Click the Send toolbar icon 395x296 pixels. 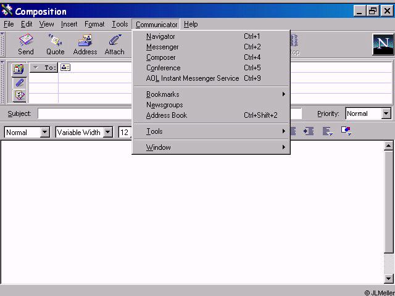pyautogui.click(x=26, y=45)
